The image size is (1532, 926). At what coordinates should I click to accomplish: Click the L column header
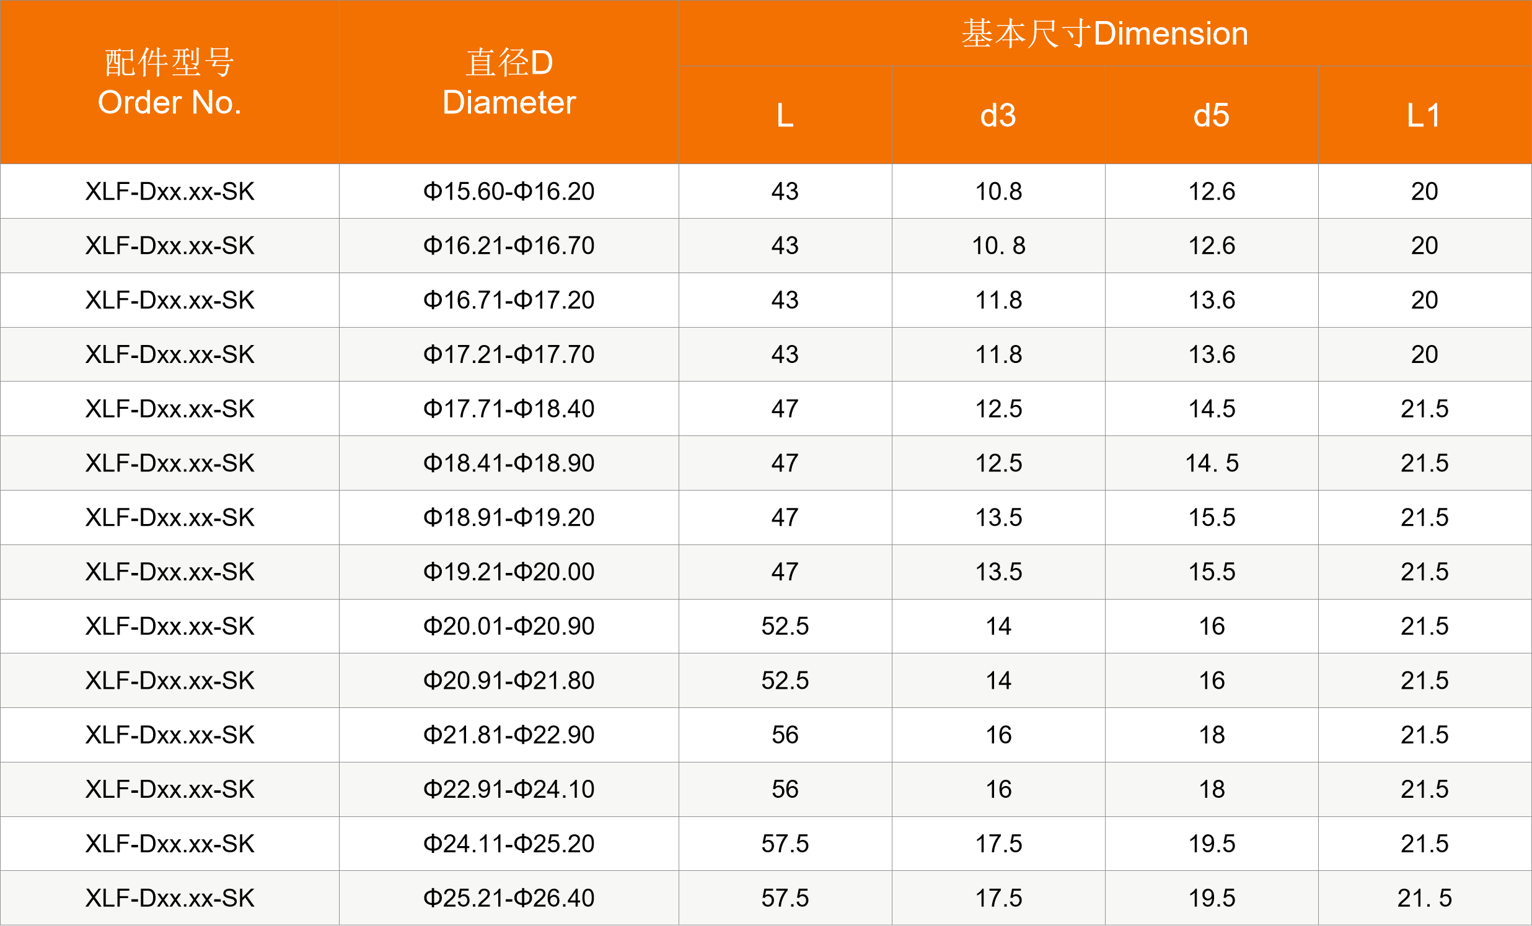[785, 116]
